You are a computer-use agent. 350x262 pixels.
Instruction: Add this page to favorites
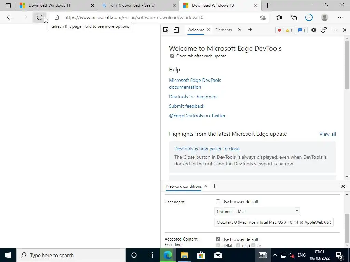[263, 17]
